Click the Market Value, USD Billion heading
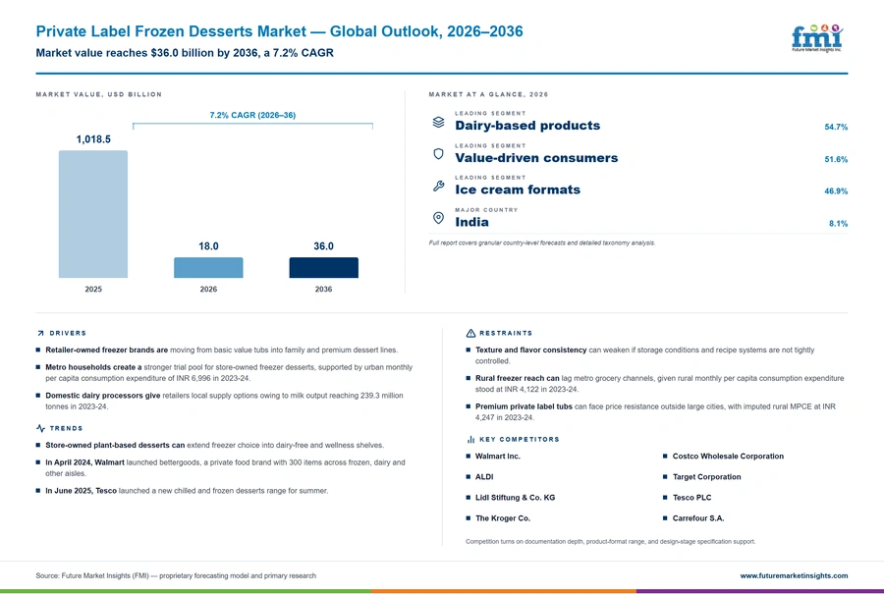 pyautogui.click(x=98, y=94)
